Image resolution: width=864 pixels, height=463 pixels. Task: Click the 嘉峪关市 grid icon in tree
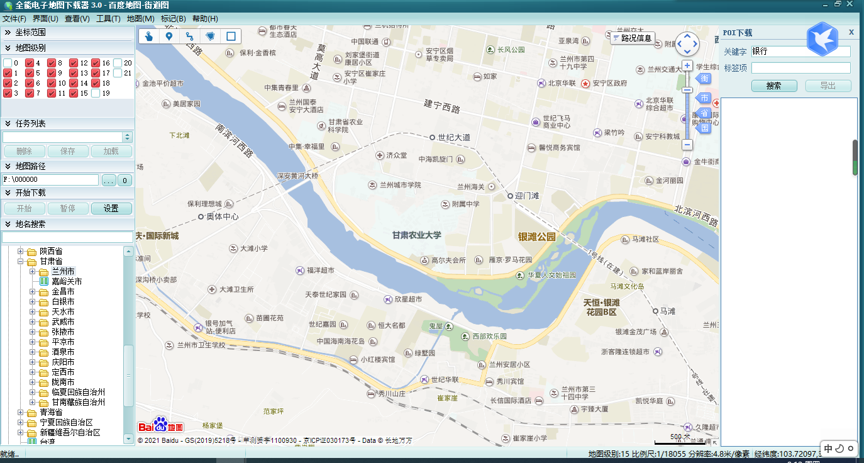44,281
